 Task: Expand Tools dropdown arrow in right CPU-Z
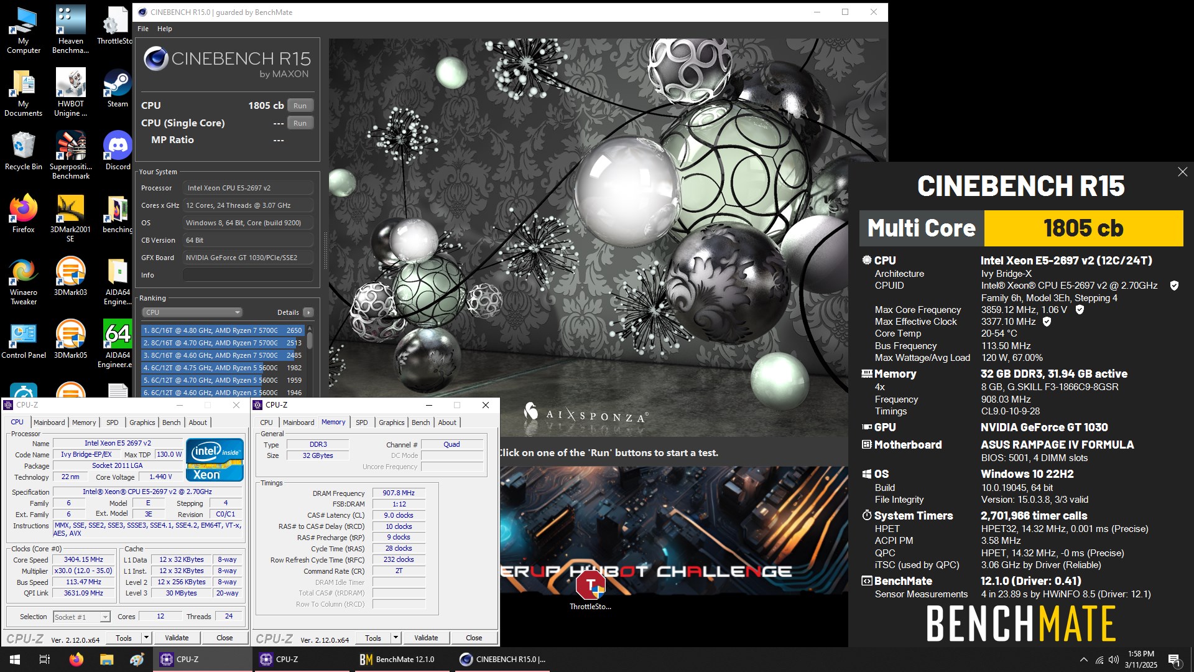[396, 638]
